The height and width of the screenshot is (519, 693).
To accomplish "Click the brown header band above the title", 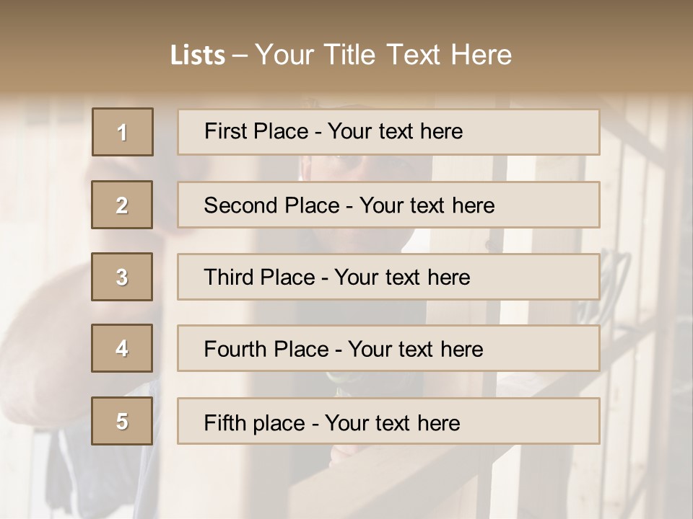I will [346, 16].
